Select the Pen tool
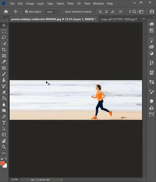The width and height of the screenshot is (156, 182). point(4,117)
